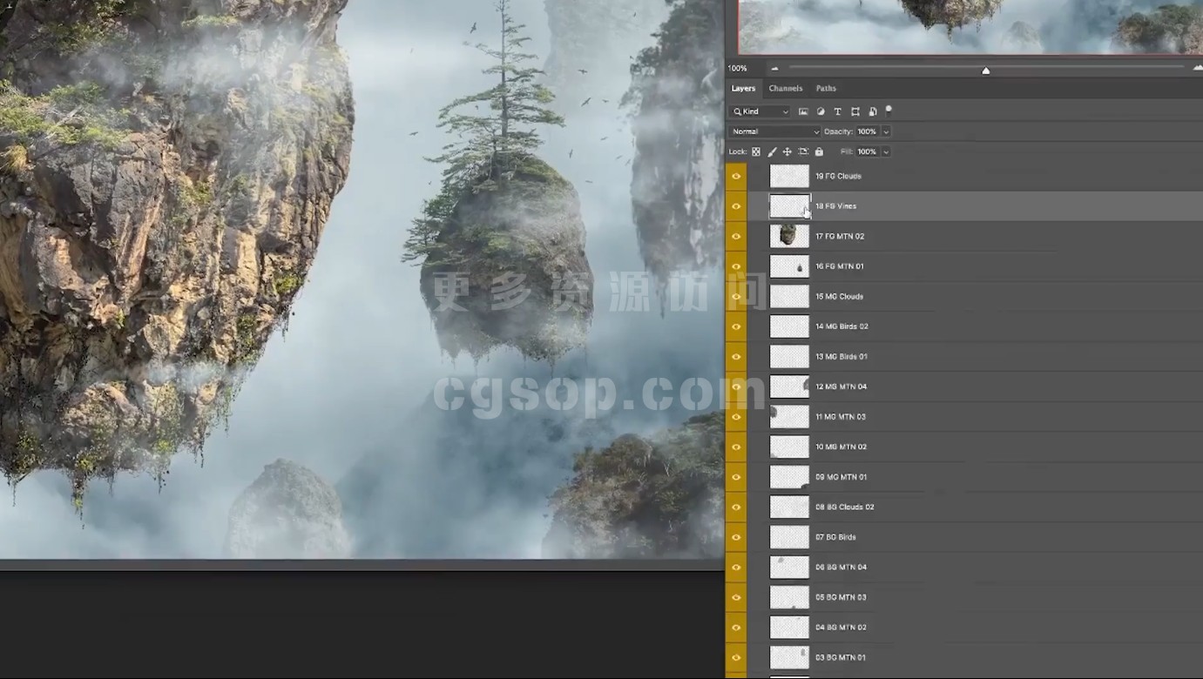The image size is (1203, 679).
Task: Hide the 12 MG MTN 04 layer
Action: [736, 387]
